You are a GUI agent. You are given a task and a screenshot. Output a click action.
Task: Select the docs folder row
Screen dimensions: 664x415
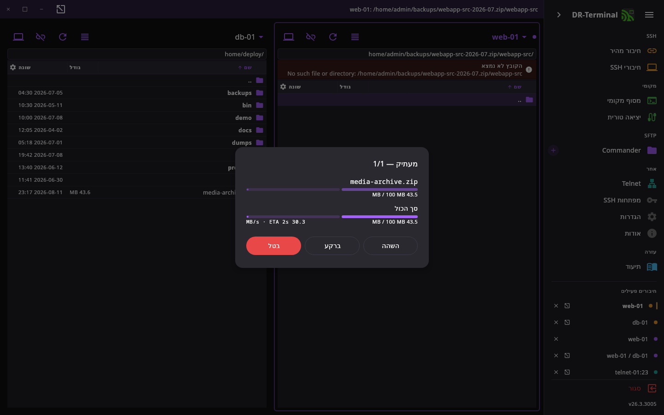pyautogui.click(x=137, y=130)
